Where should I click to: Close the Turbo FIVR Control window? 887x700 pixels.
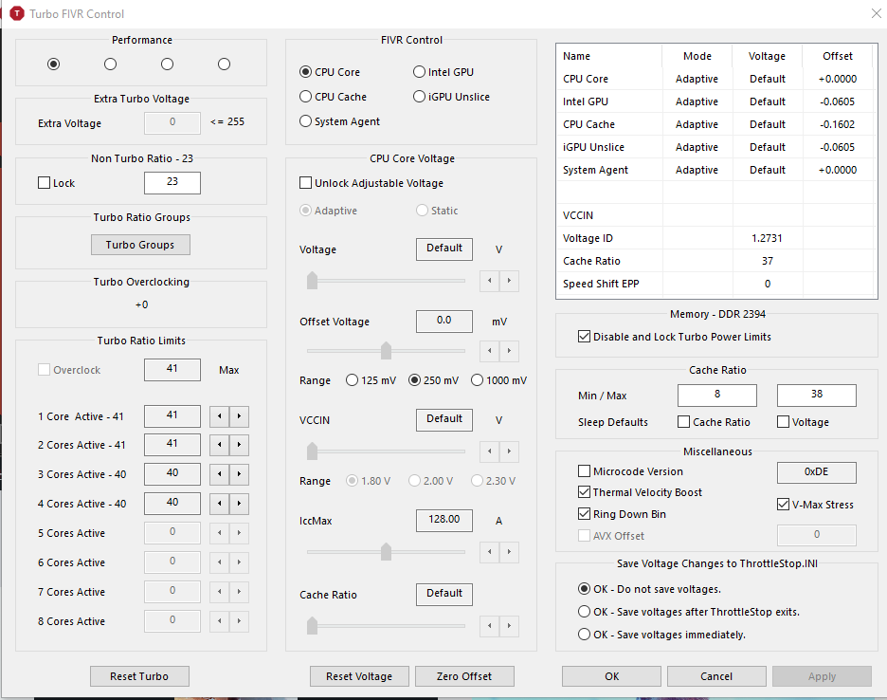876,13
